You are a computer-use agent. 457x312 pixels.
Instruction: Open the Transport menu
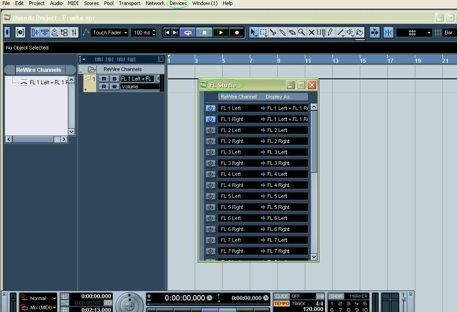pos(129,3)
